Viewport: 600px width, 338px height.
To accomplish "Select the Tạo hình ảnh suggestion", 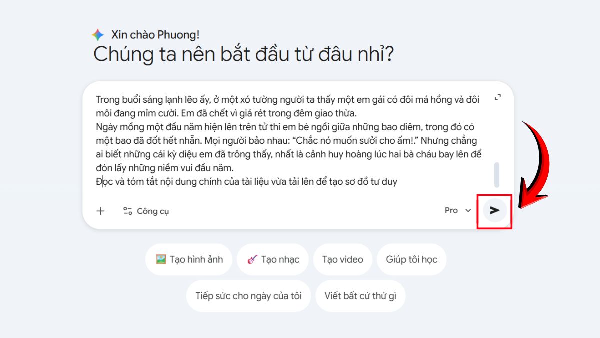I will pos(188,259).
